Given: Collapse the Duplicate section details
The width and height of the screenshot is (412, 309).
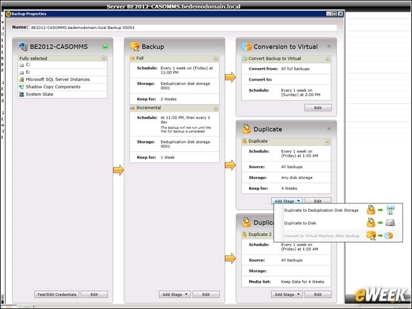Looking at the screenshot, I should (x=328, y=142).
